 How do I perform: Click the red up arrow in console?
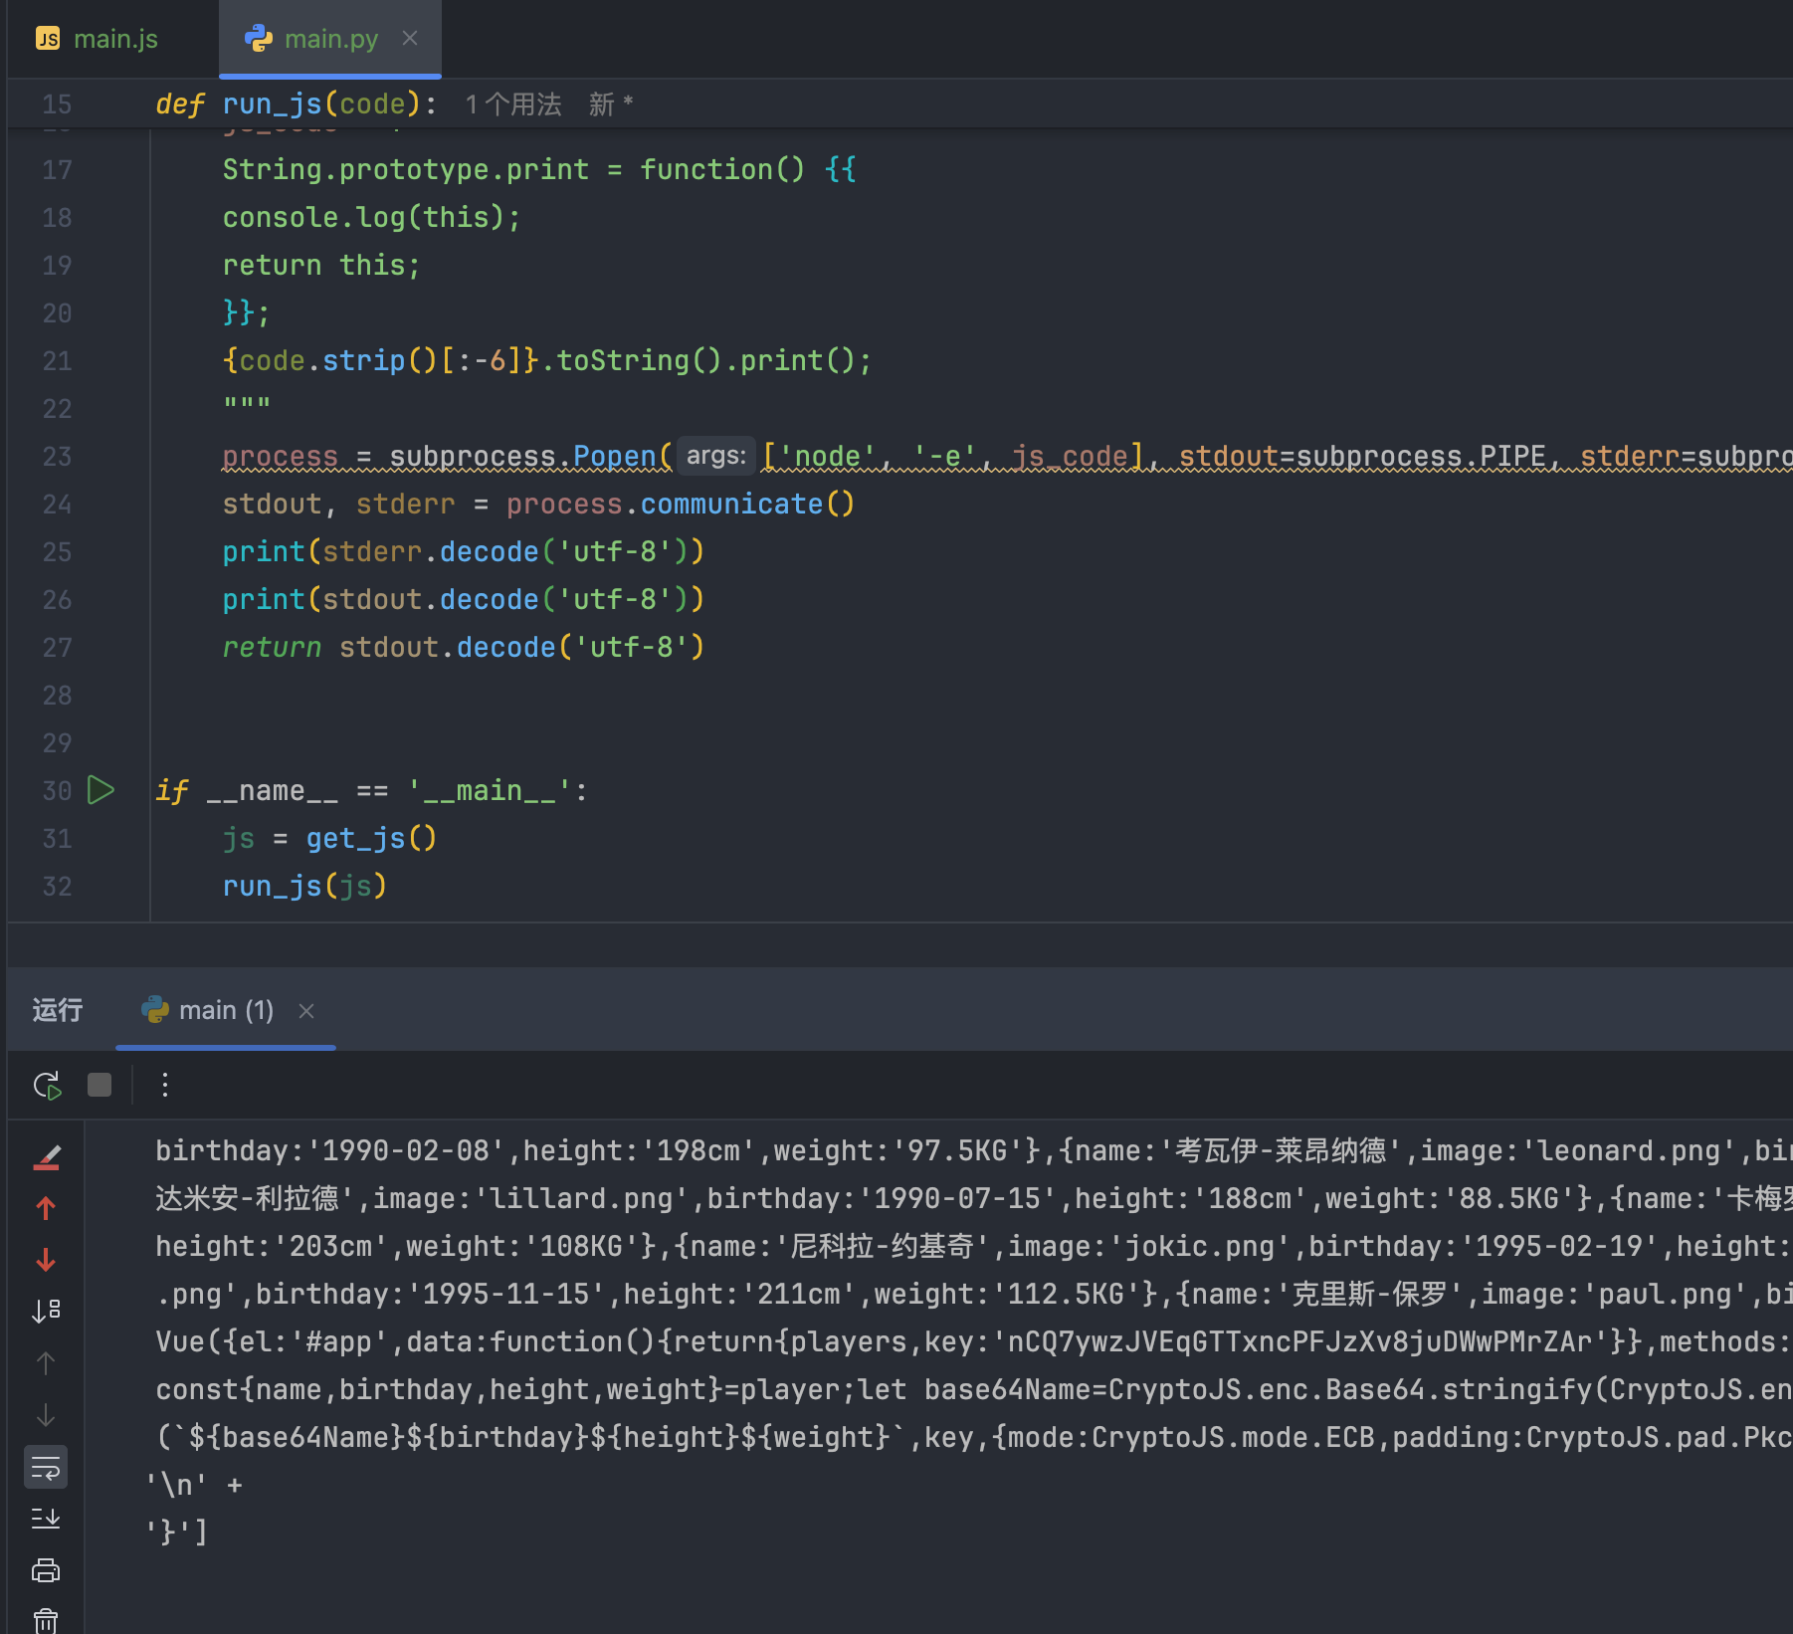point(46,1208)
